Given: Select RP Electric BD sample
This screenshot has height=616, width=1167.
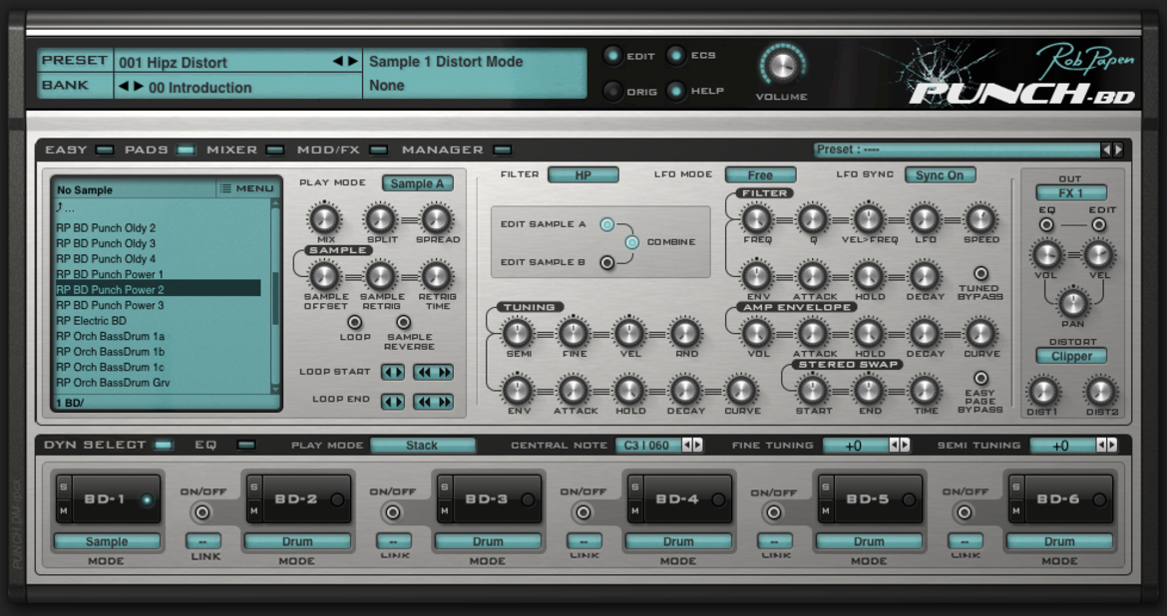Looking at the screenshot, I should pos(158,321).
